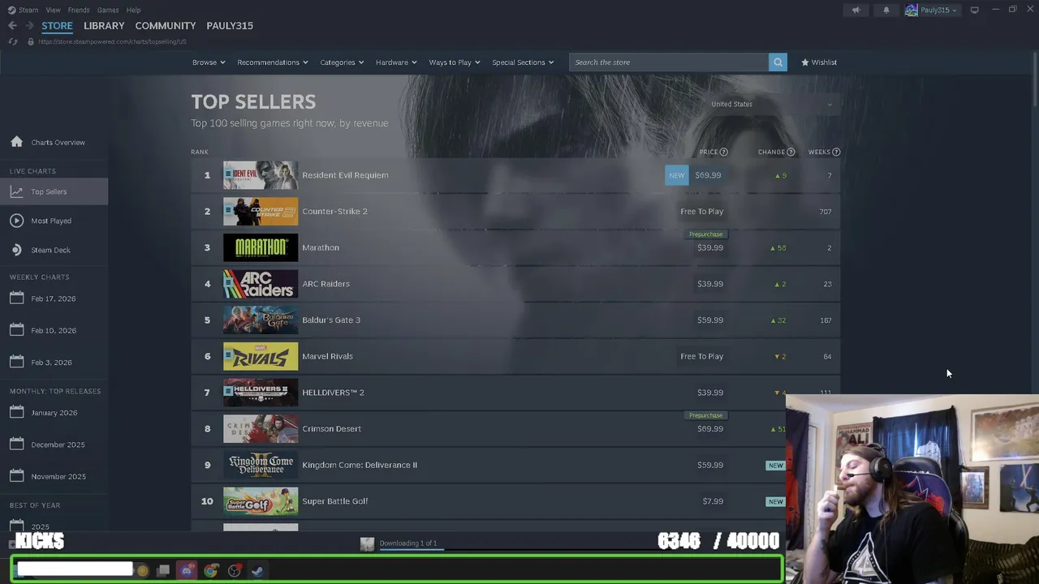The width and height of the screenshot is (1039, 584).
Task: Open HELLDIVERS 2 title link
Action: (x=333, y=393)
